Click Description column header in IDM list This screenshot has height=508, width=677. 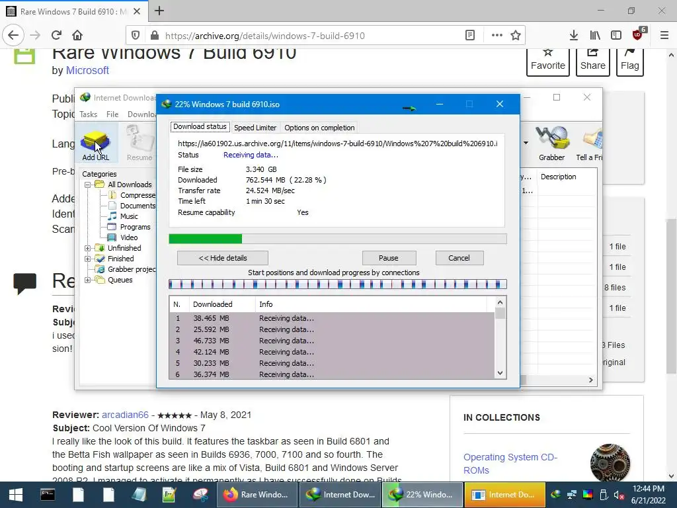tap(567, 177)
